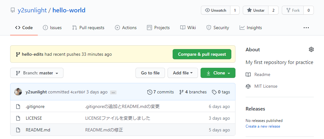Screen dimensions: 324x139
Task: Expand the Branch: master dropdown
Action: click(x=37, y=73)
